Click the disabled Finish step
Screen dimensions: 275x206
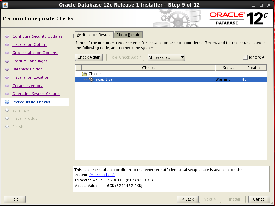point(18,127)
